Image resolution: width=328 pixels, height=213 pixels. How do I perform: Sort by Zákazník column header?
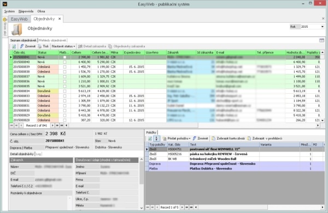(181, 52)
